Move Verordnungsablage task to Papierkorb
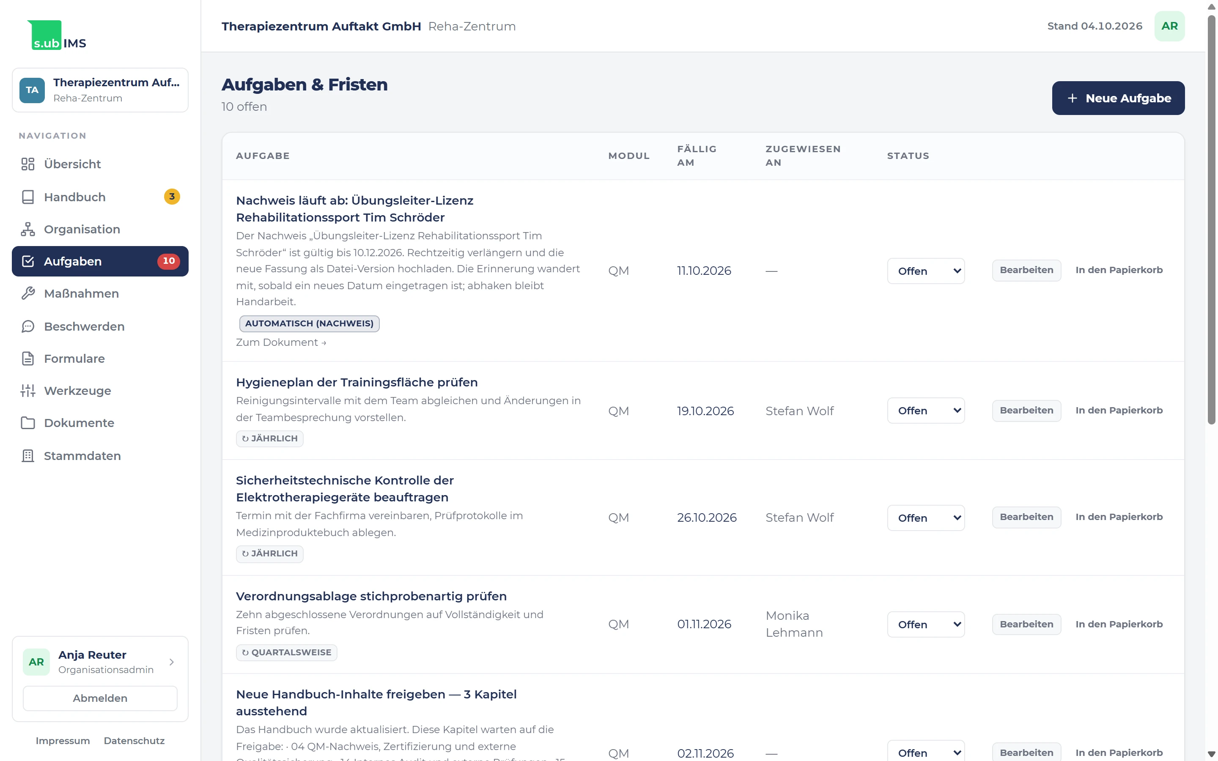Screen dimensions: 1218x761 (1119, 624)
